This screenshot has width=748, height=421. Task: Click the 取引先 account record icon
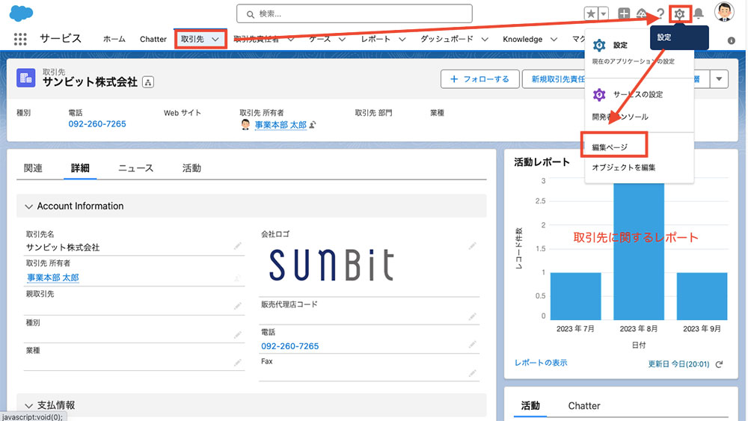pos(25,78)
